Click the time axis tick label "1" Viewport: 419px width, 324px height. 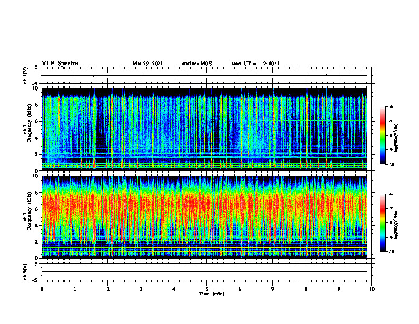pos(75,289)
